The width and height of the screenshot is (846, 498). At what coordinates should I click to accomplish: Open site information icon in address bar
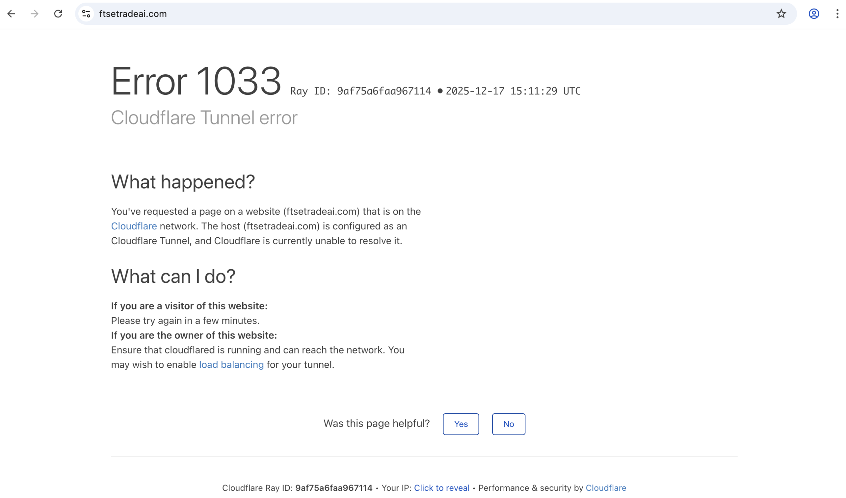[x=86, y=14]
